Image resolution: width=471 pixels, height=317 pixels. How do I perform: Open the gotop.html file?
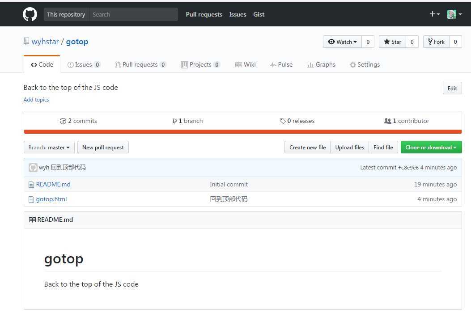coord(51,199)
